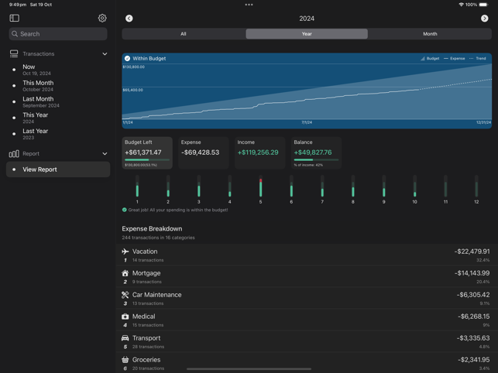
Task: Click the Medical kit icon
Action: pyautogui.click(x=125, y=317)
